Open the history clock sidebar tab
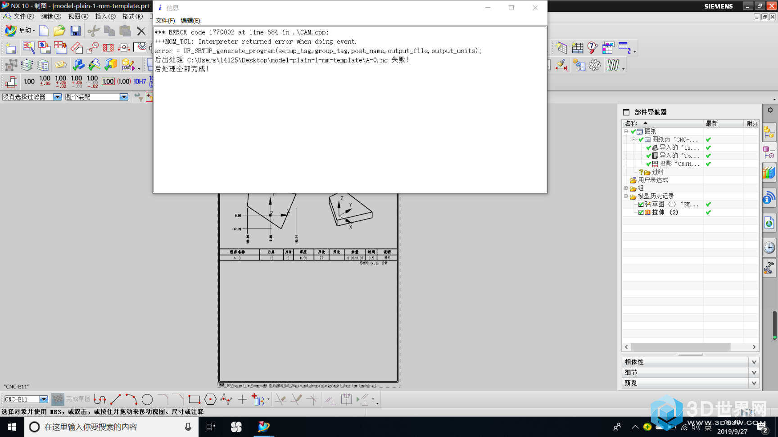 [769, 247]
